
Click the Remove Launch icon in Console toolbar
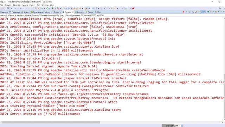coord(186,12)
